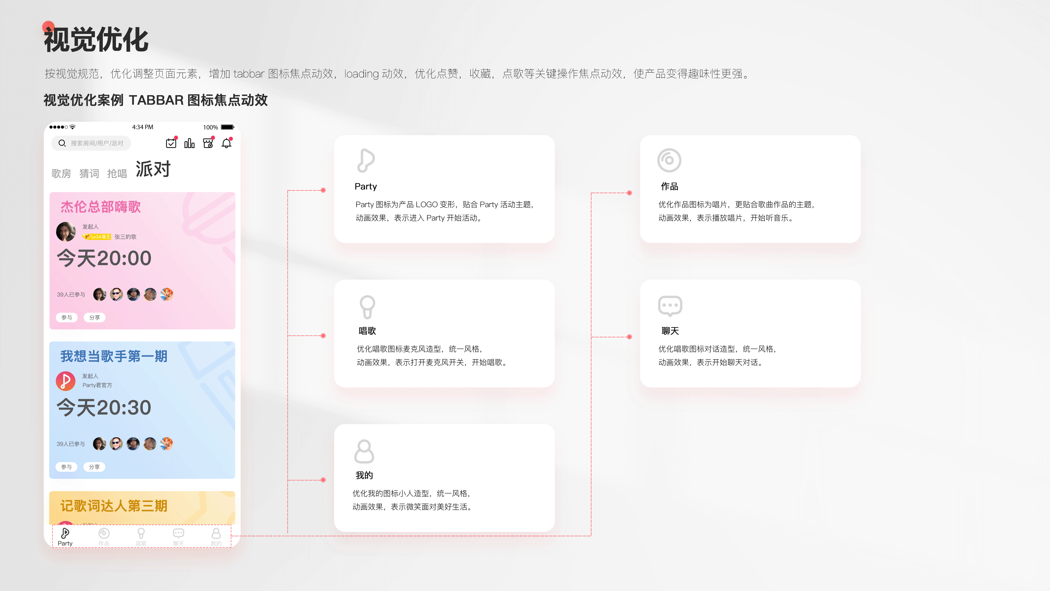Click 39人已参与 on the pink card
The width and height of the screenshot is (1050, 591).
[x=71, y=294]
